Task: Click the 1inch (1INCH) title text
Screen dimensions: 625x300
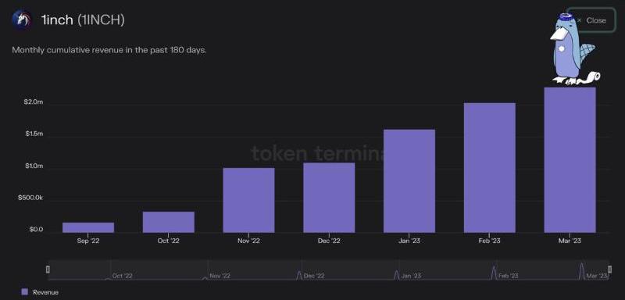Action: click(83, 20)
